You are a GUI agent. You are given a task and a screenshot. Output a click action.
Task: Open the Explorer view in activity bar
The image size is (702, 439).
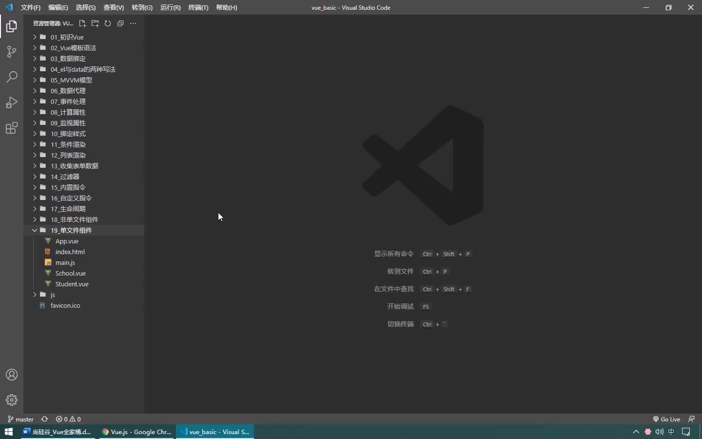12,26
